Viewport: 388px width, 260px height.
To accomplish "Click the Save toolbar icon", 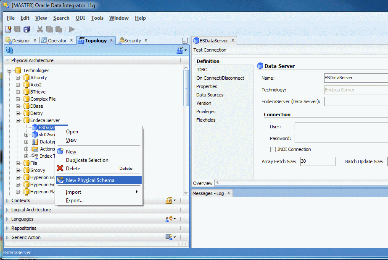I will [x=17, y=29].
